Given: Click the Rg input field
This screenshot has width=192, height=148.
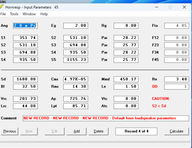Looking at the screenshot, I should [x=126, y=26].
